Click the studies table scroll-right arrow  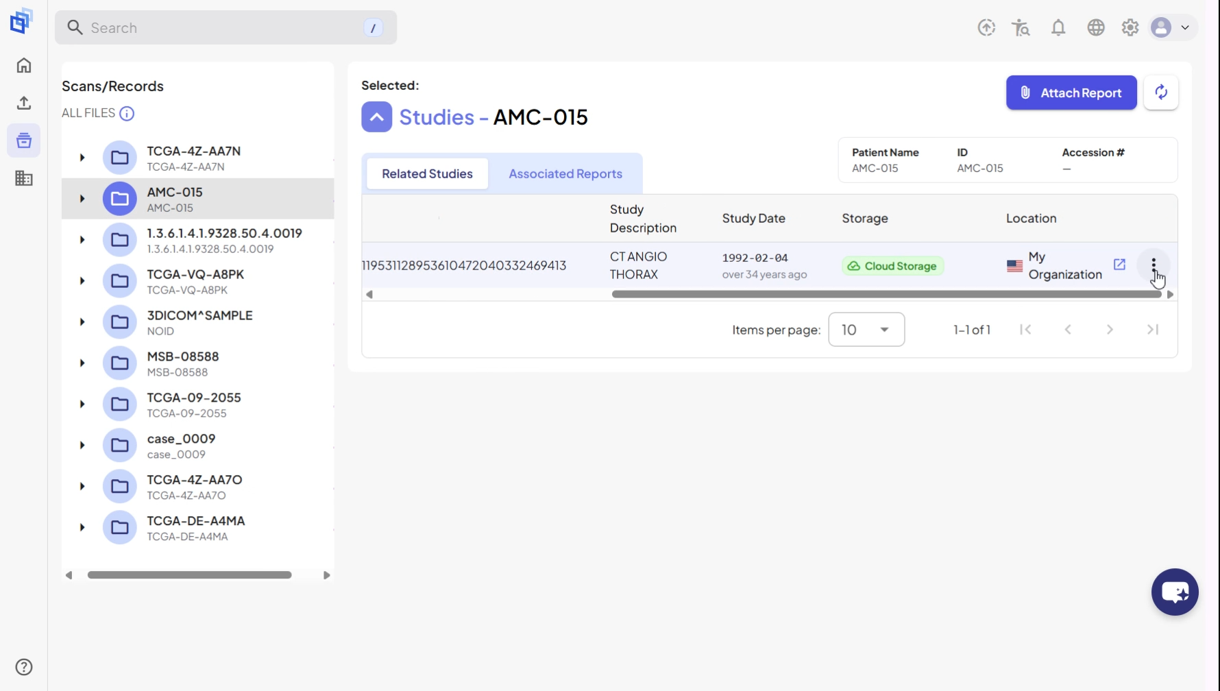1170,295
